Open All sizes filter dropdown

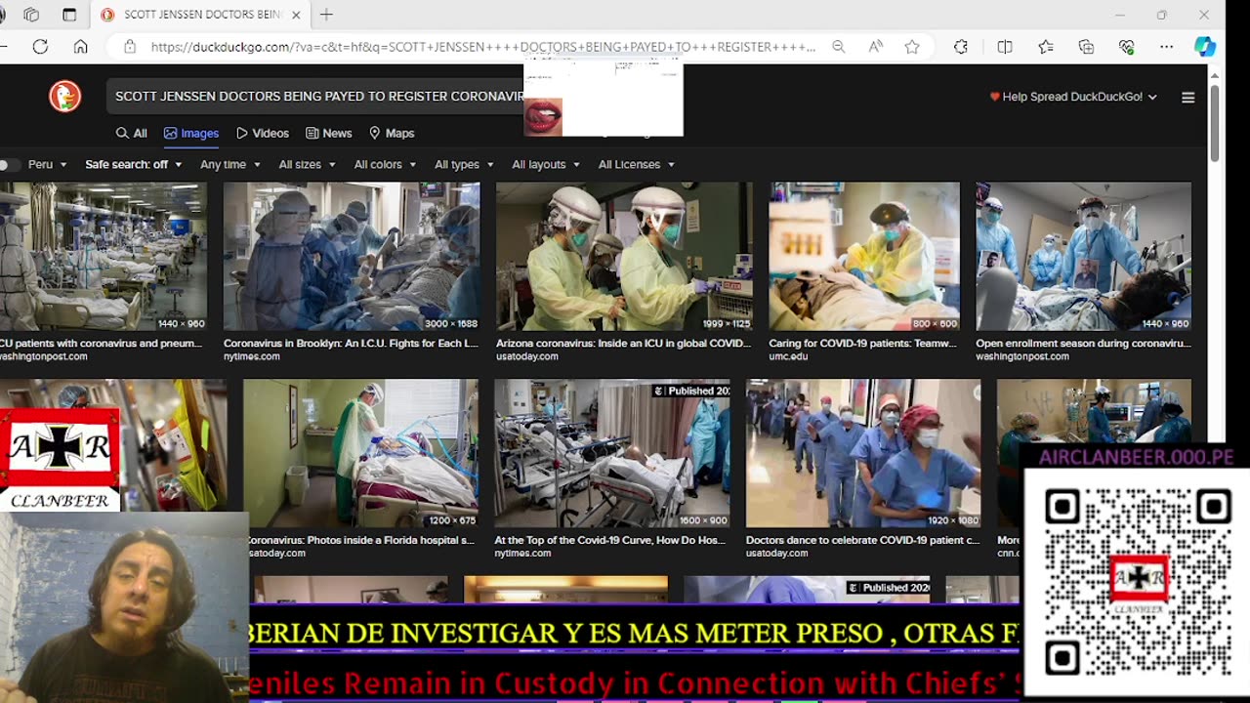pos(308,164)
